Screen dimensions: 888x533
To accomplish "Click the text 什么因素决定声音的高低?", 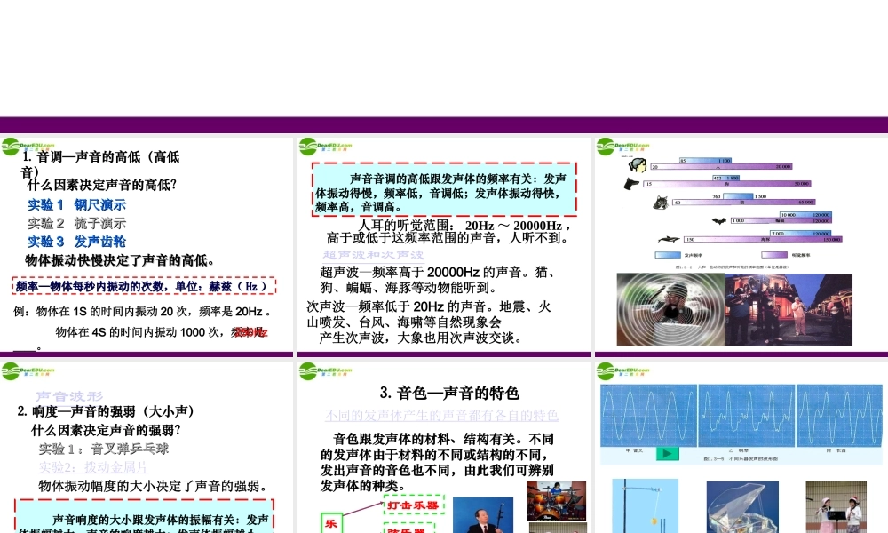I will (x=102, y=185).
